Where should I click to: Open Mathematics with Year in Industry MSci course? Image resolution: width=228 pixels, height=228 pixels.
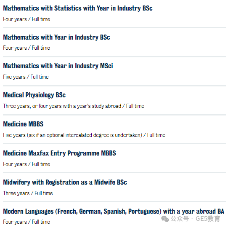click(58, 66)
